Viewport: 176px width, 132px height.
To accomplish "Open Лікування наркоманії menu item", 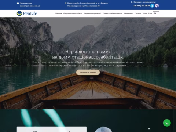I will coord(92,14).
